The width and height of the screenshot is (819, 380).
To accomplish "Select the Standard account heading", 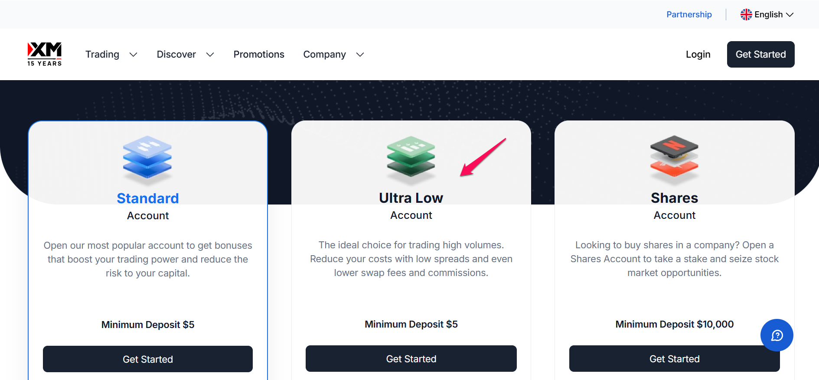I will pyautogui.click(x=148, y=198).
